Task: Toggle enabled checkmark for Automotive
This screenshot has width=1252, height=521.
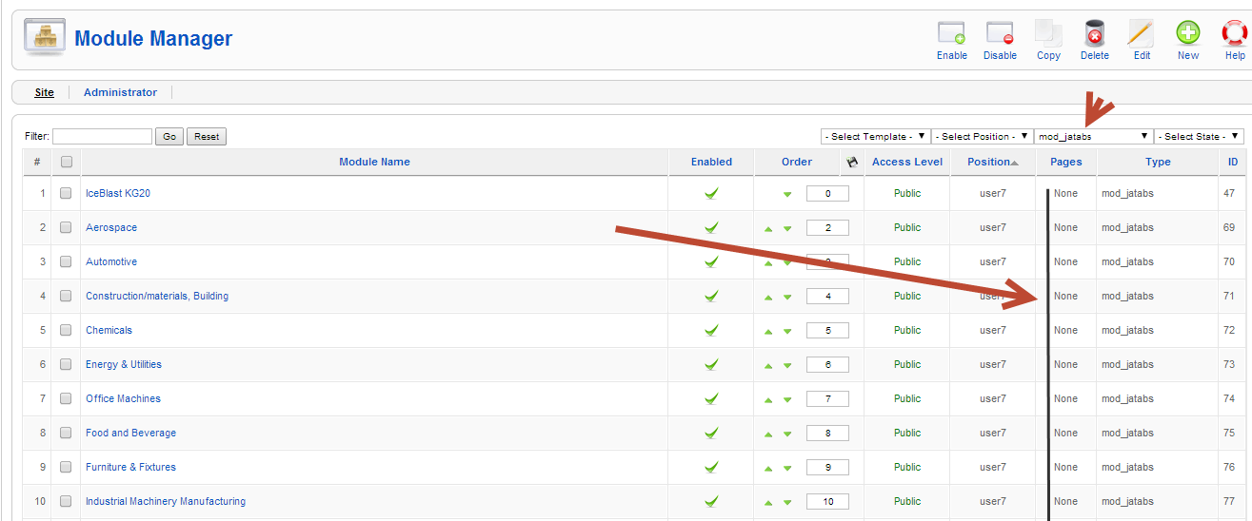Action: 711,261
